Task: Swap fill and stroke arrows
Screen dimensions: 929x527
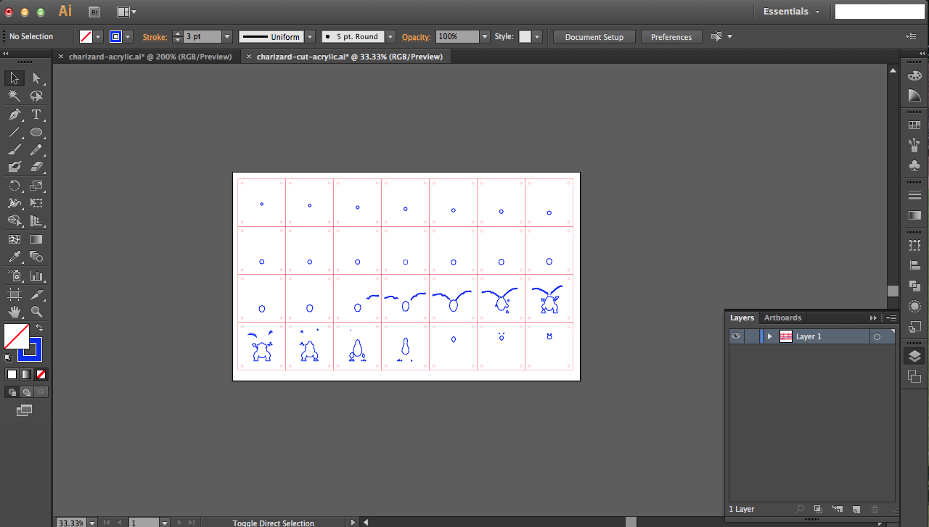Action: (40, 328)
